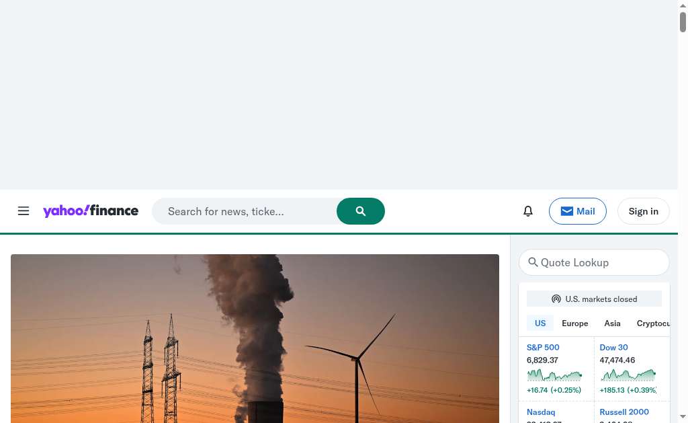Screen dimensions: 688x423
Task: Focus the Search for news field
Action: tap(245, 211)
